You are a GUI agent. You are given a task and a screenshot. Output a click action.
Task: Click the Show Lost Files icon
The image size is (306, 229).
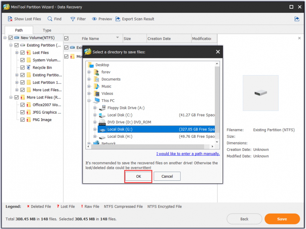point(10,19)
